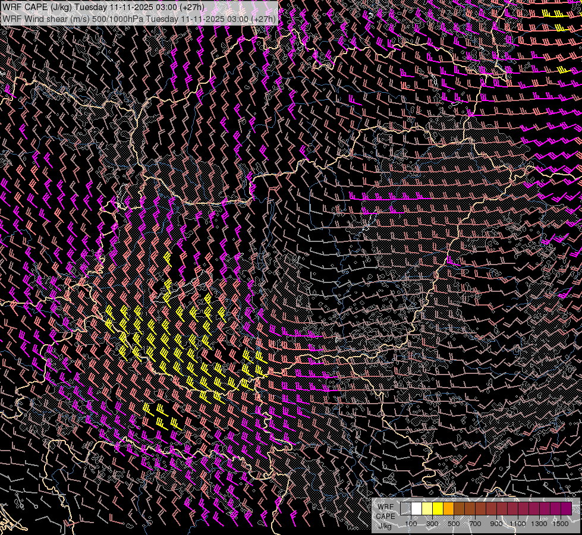Viewport: 582px width, 535px height.
Task: Click the WRF CAPE J/kg legend title
Action: click(x=385, y=516)
